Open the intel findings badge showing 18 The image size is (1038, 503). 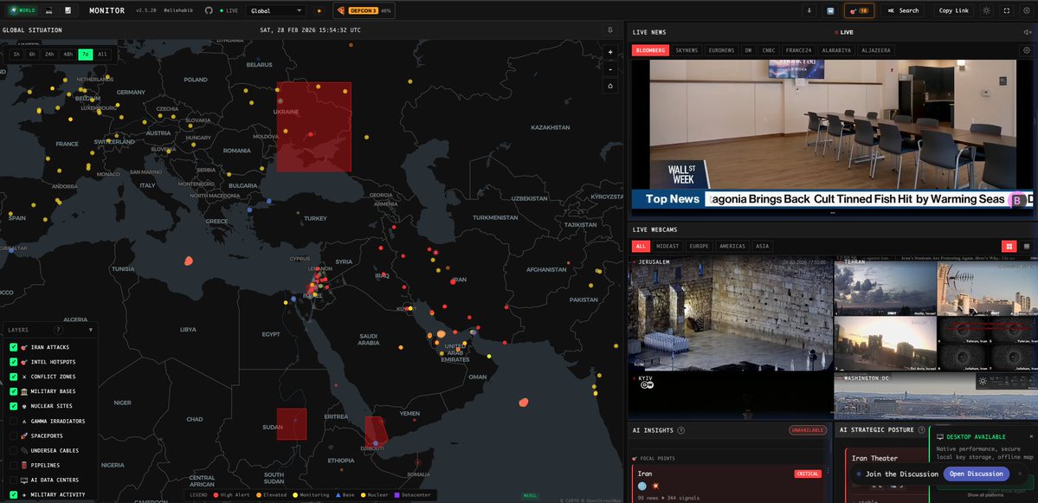tap(860, 10)
